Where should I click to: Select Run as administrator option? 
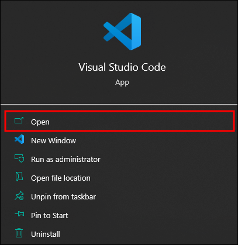(119, 159)
